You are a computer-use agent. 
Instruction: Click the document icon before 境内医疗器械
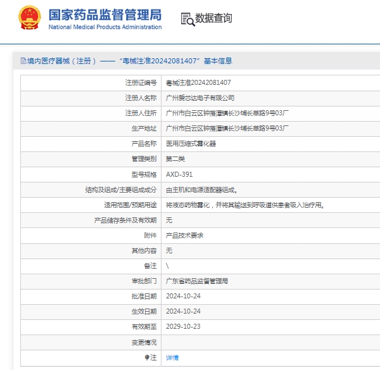pyautogui.click(x=23, y=61)
